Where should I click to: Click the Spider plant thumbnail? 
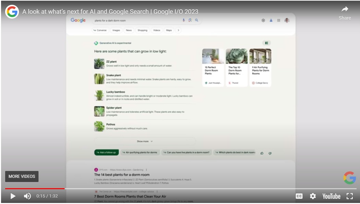point(99,111)
